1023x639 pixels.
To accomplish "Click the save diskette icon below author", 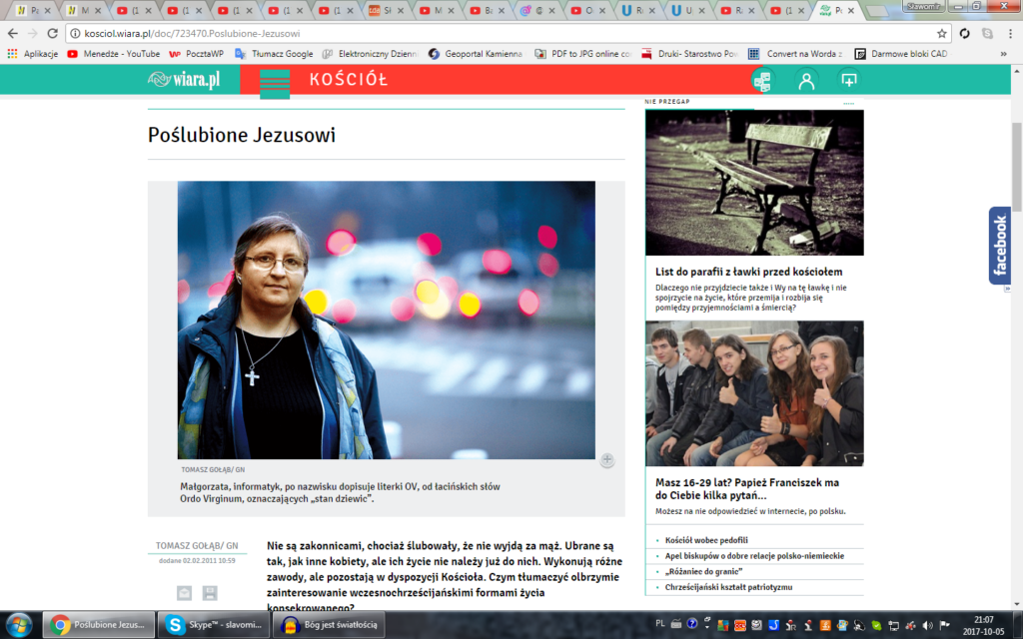I will 210,593.
